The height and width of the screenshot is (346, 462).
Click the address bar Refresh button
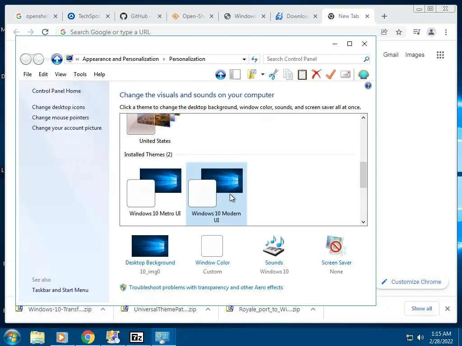tap(254, 59)
